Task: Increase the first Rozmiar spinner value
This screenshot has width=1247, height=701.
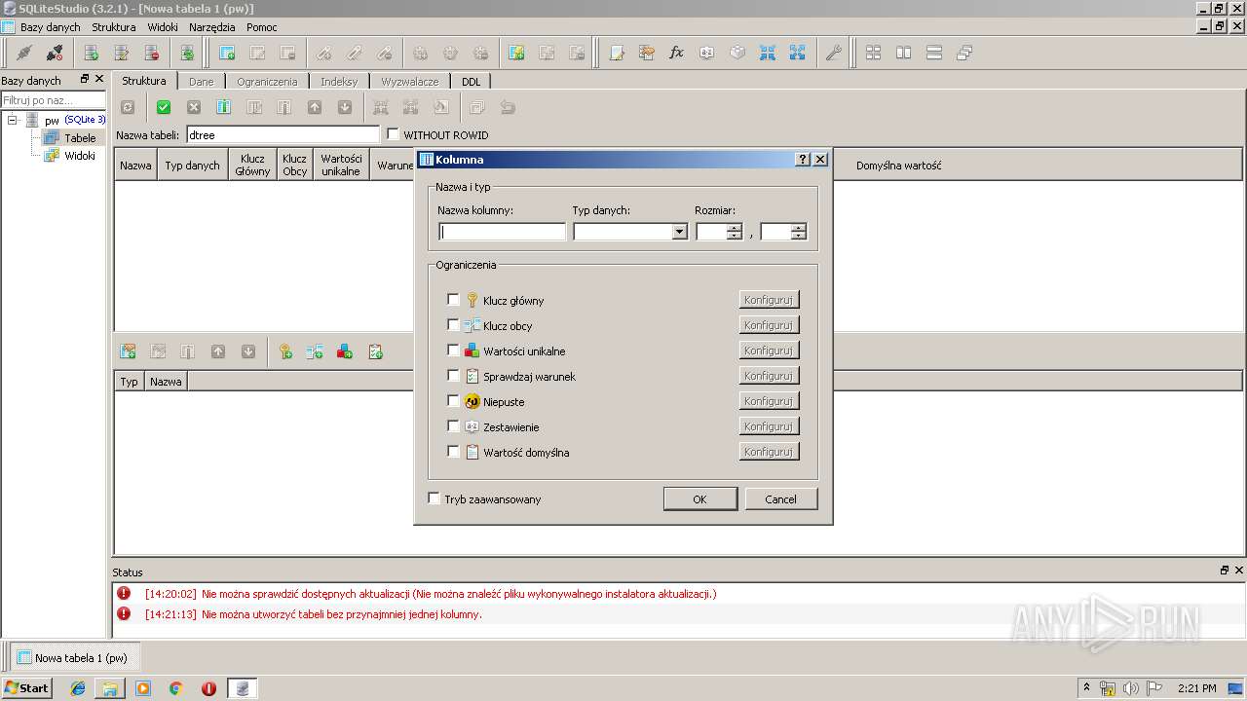Action: (x=735, y=228)
